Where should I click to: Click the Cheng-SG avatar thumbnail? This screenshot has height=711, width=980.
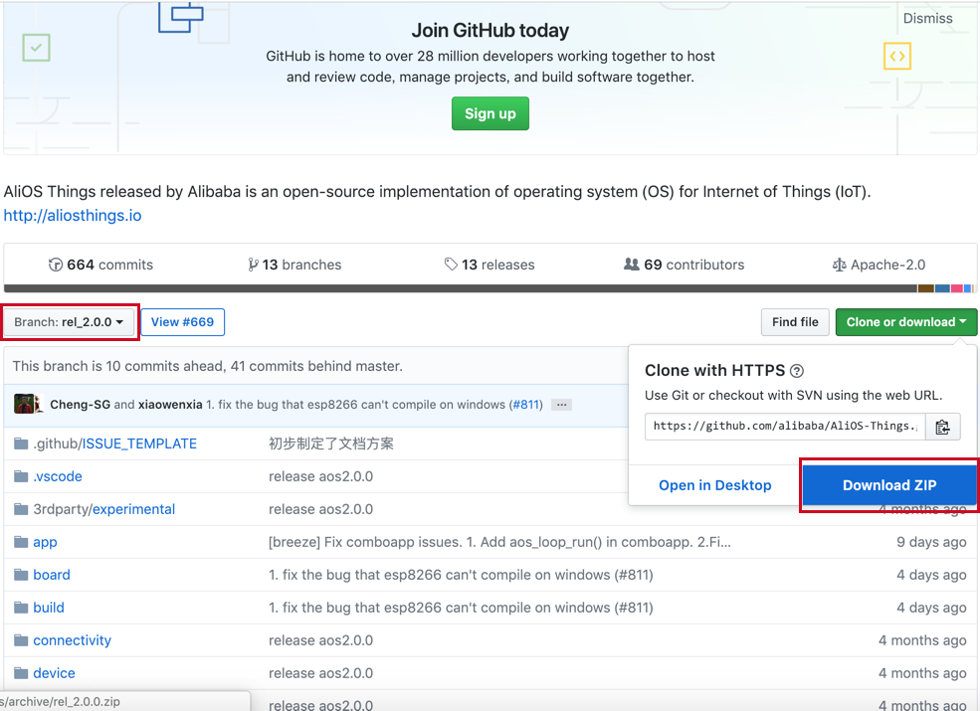pos(24,405)
